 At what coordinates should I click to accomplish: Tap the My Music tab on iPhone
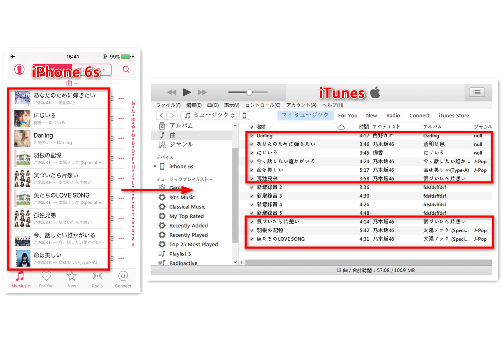point(21,280)
